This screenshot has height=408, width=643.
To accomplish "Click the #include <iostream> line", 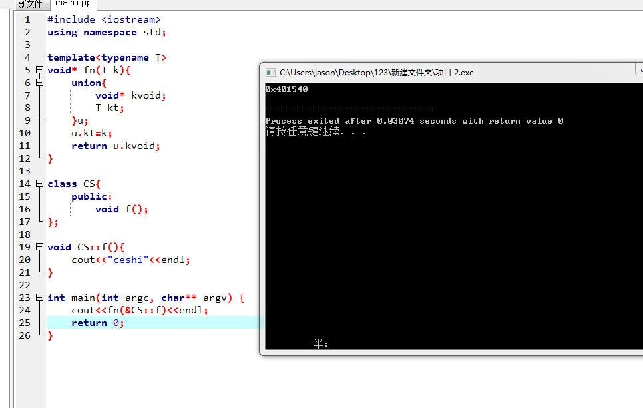I will (104, 20).
